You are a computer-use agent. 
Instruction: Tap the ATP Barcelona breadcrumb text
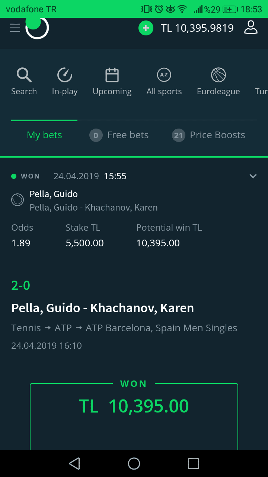click(x=162, y=328)
